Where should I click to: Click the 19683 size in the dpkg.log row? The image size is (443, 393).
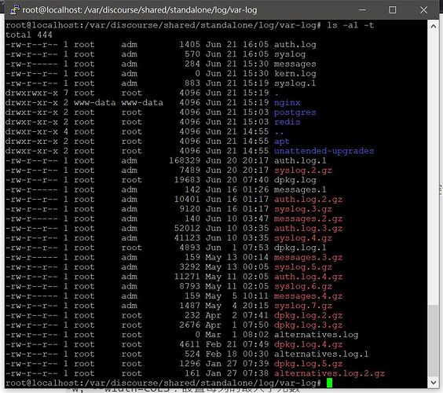[x=187, y=180]
